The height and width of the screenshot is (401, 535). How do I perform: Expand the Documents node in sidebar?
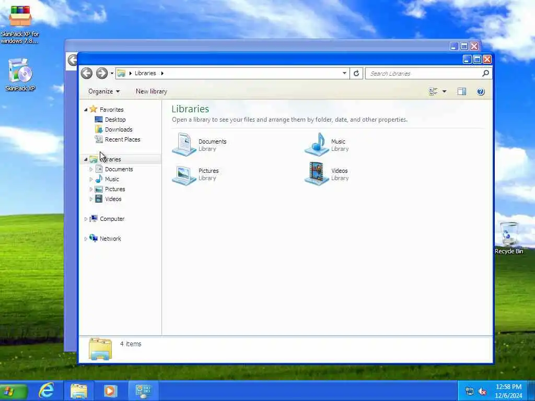point(91,169)
